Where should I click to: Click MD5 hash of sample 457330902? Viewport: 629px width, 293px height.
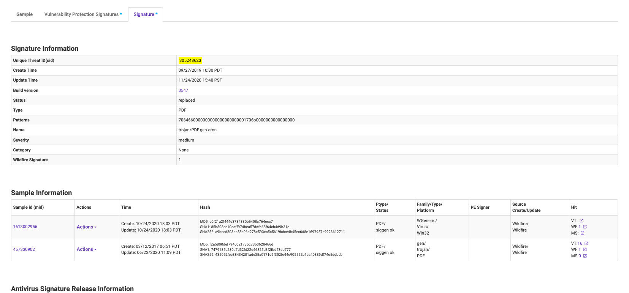[236, 244]
